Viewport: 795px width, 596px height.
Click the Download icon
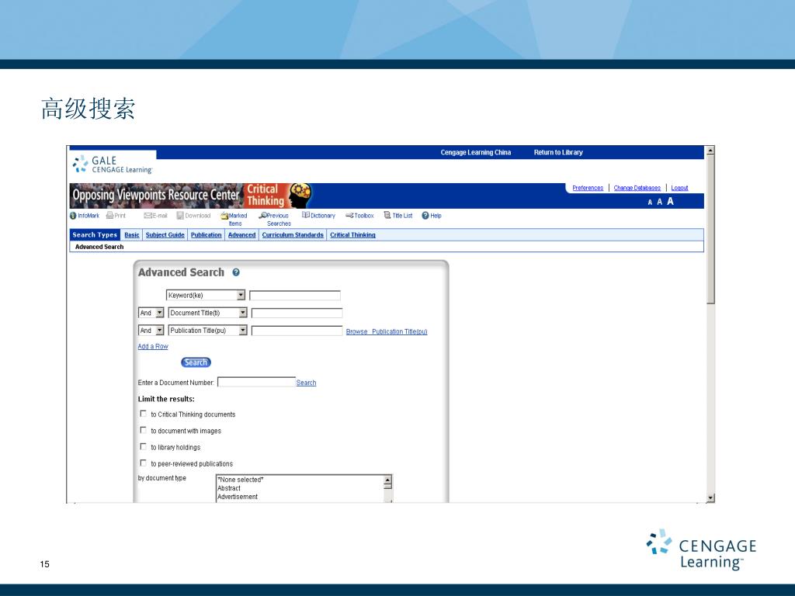point(180,216)
